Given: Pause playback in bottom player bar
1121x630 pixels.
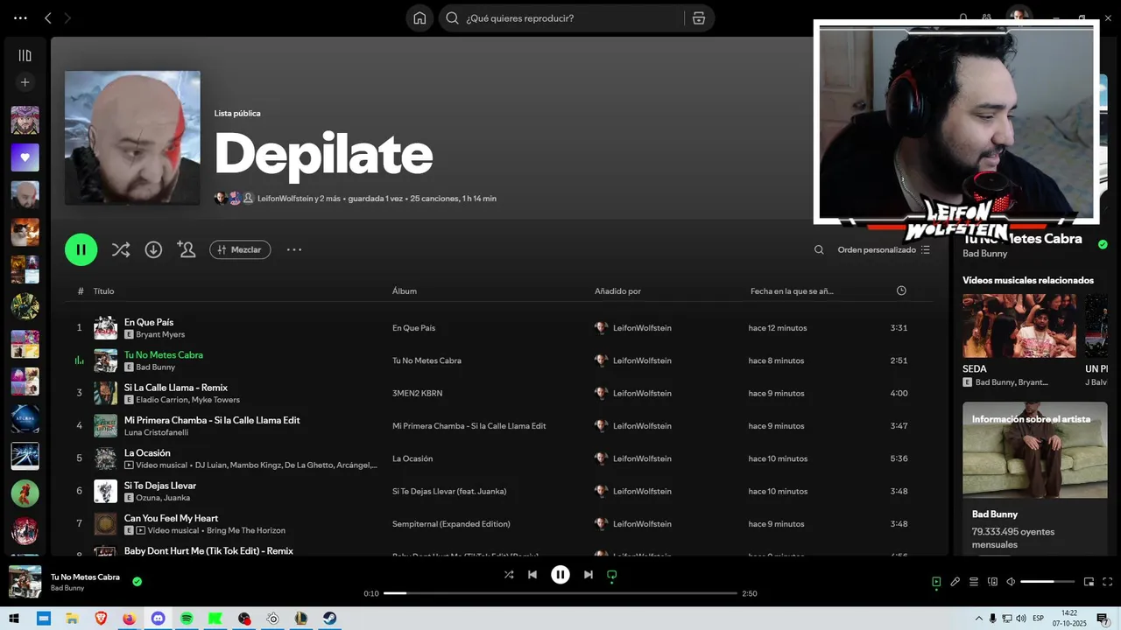Looking at the screenshot, I should click(x=560, y=575).
